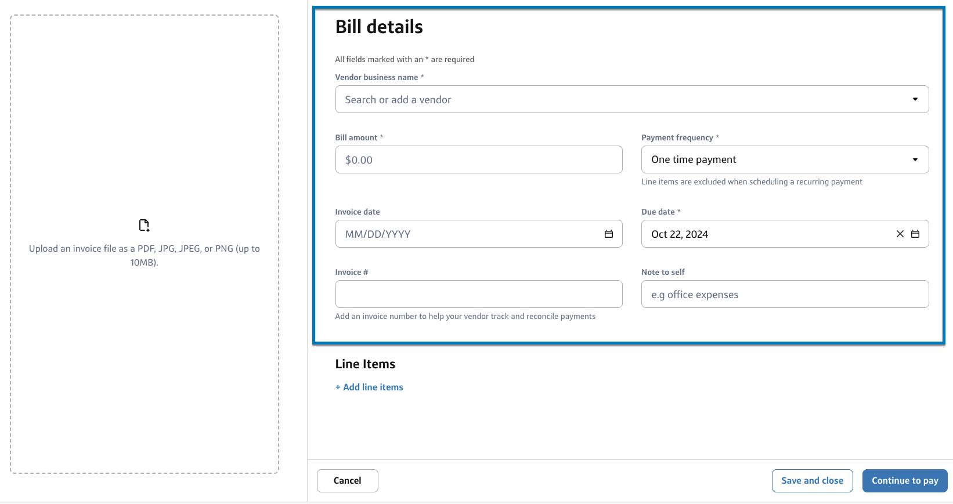Click the Vendor business name dropdown arrow

(x=916, y=99)
